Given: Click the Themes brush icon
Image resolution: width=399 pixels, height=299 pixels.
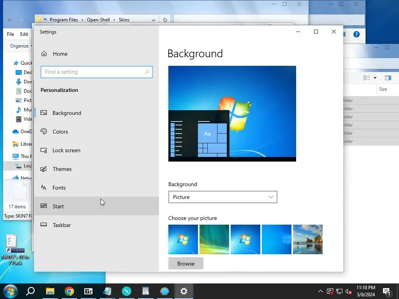Looking at the screenshot, I should click(x=44, y=169).
